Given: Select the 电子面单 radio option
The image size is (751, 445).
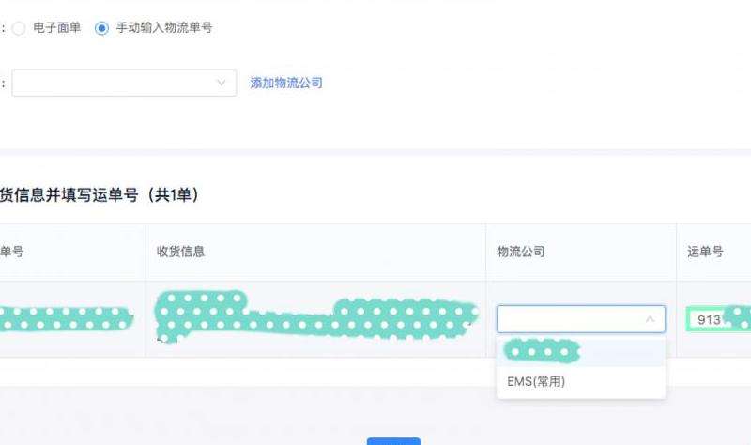Looking at the screenshot, I should (x=19, y=28).
